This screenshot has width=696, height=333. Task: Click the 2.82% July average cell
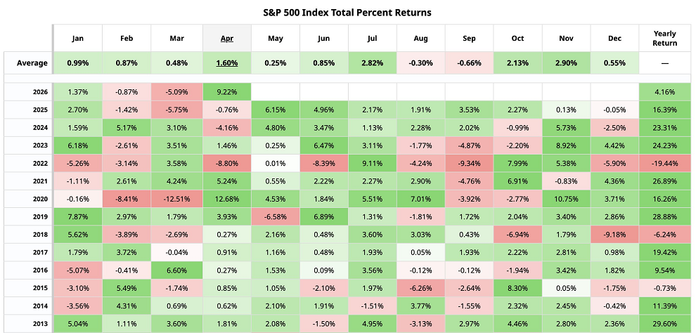pos(373,63)
